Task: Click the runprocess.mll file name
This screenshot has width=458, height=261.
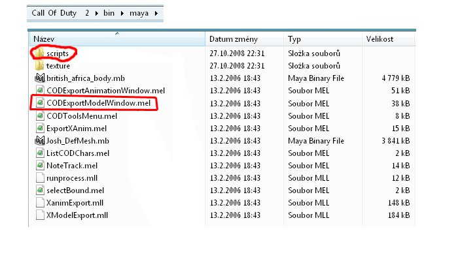Action: [72, 178]
